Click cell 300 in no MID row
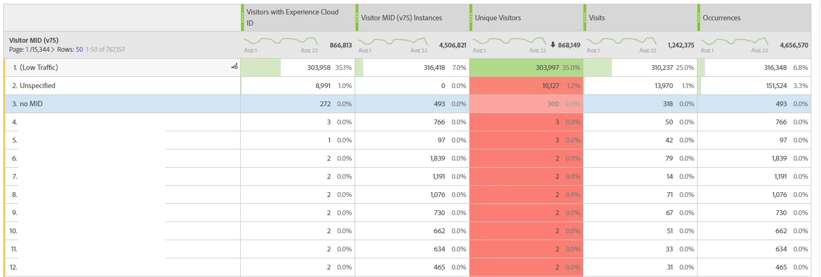 click(x=526, y=104)
